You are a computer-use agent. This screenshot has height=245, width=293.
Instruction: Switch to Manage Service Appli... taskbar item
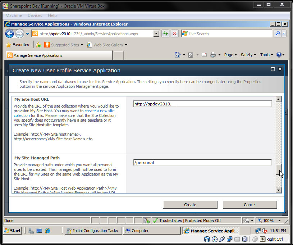pos(211,231)
